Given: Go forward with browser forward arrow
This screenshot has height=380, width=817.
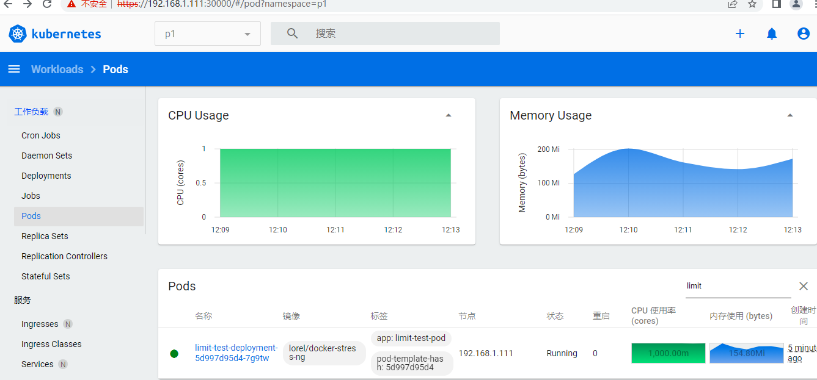Looking at the screenshot, I should click(27, 4).
